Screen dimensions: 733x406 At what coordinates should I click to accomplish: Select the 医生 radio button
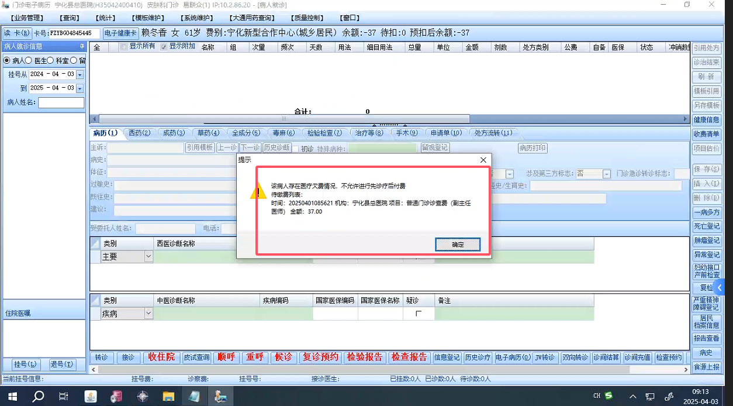coord(29,60)
